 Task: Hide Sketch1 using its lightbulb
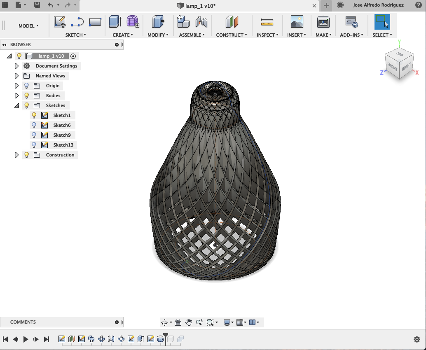[34, 115]
